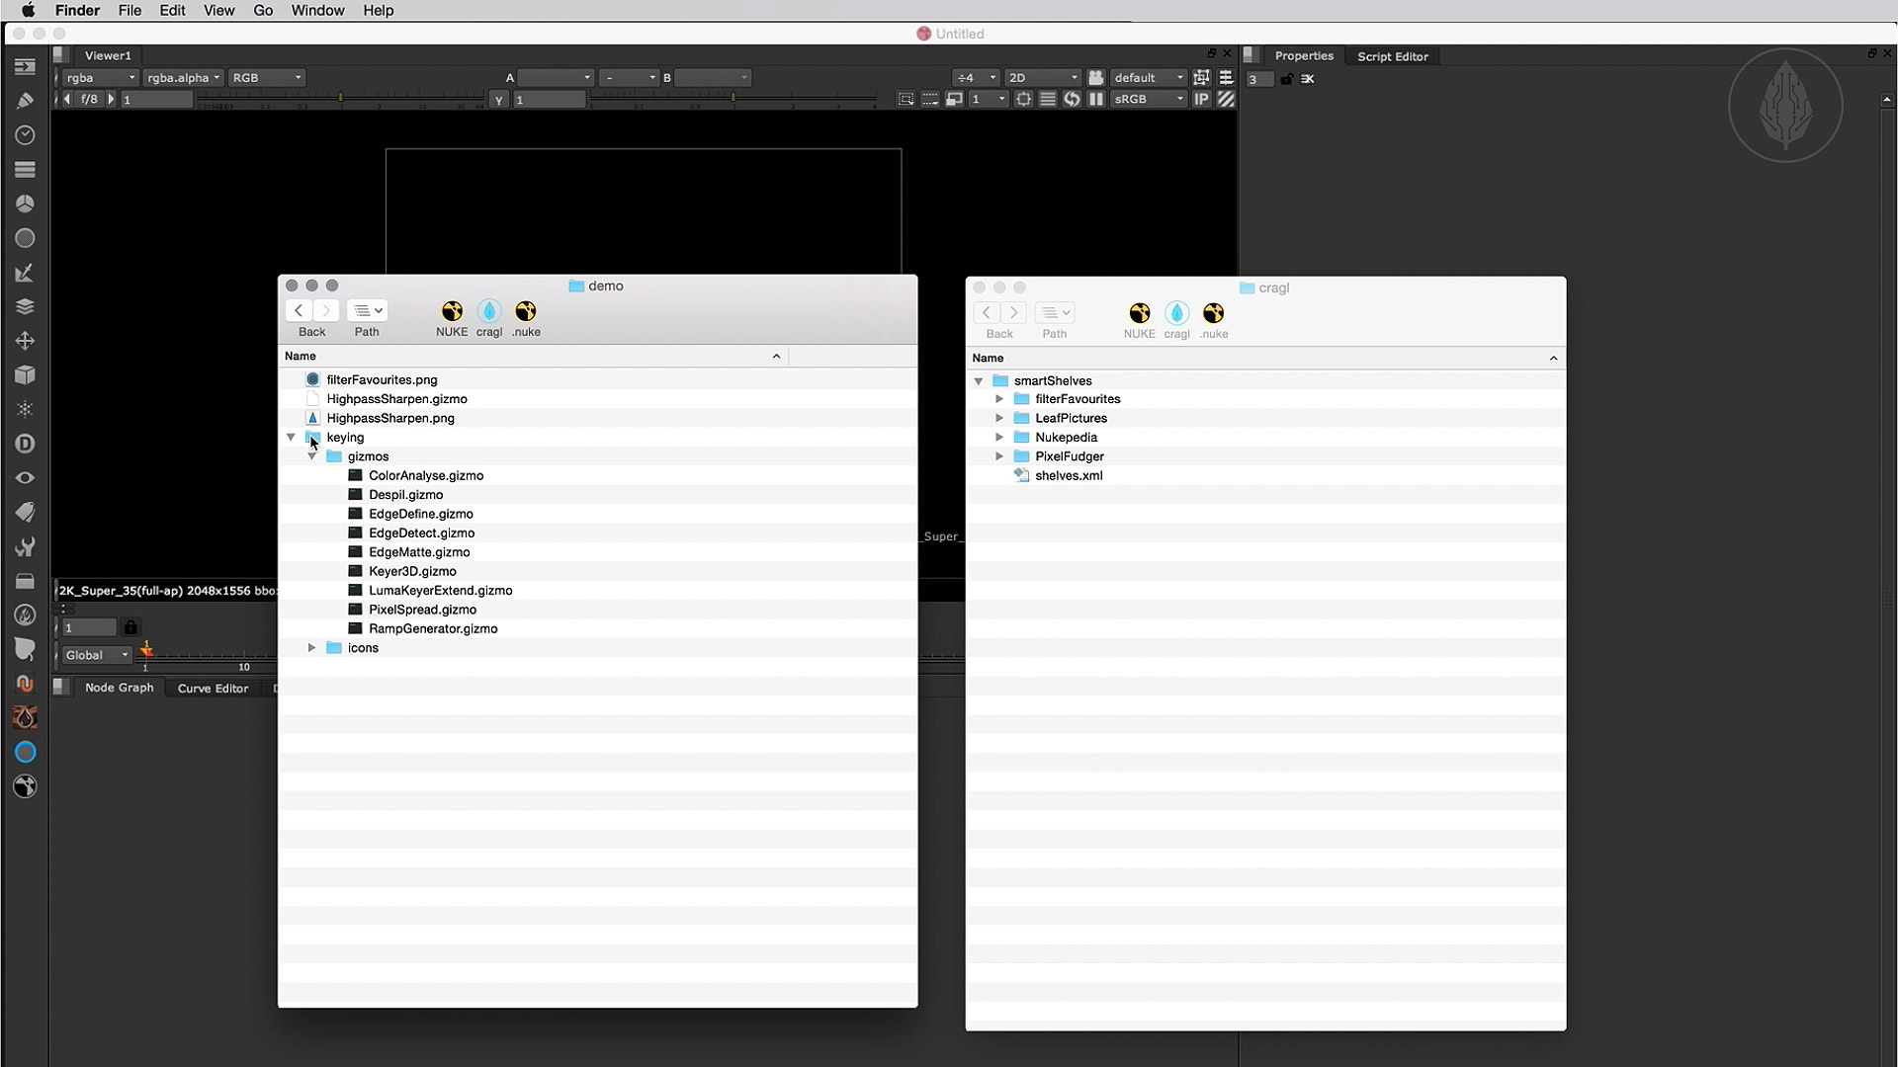Open the Merge nodes toolbar menu
The image size is (1898, 1067).
pos(25,306)
